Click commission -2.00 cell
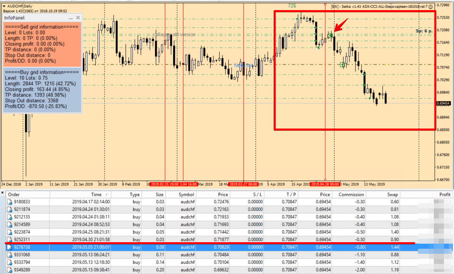 pos(360,270)
